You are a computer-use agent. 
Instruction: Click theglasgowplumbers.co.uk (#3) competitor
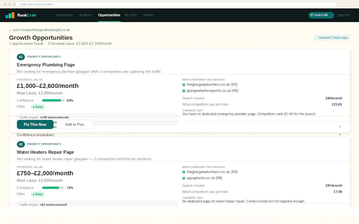coord(212,172)
